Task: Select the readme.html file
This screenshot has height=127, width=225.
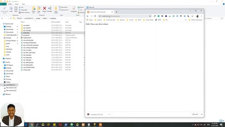Action: click(x=27, y=38)
